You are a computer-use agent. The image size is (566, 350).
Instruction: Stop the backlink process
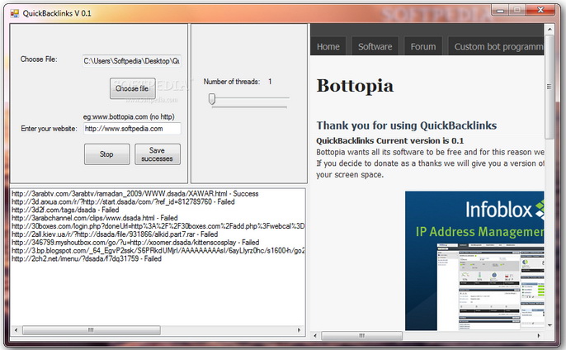(107, 154)
